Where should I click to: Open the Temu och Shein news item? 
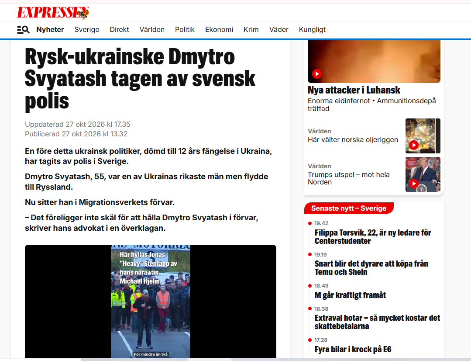coord(371,268)
